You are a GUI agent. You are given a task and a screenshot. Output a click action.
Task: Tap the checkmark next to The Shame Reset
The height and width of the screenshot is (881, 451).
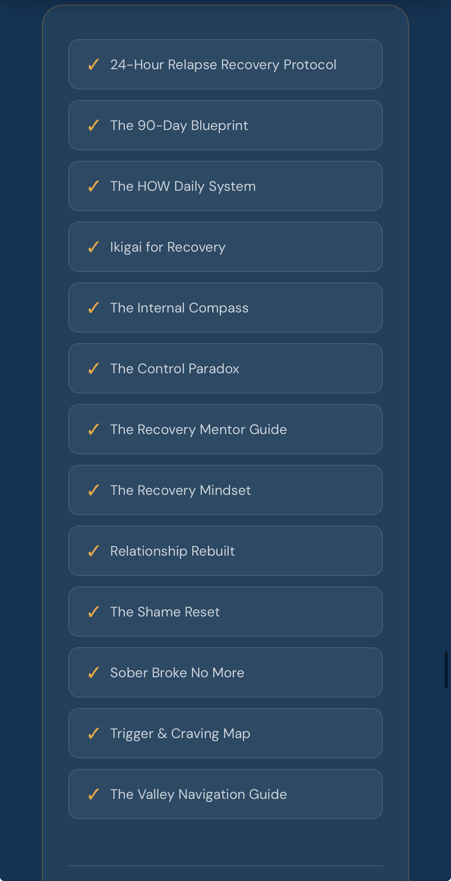93,612
